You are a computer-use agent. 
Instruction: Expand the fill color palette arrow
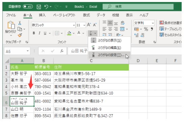(74, 33)
